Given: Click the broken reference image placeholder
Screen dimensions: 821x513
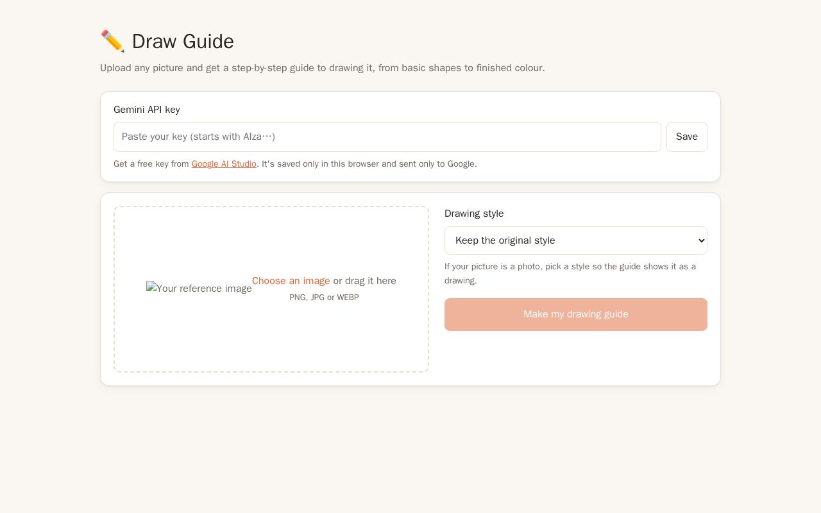Looking at the screenshot, I should point(199,289).
